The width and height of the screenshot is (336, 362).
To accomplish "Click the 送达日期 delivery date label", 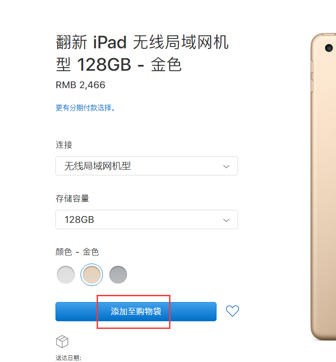I will coord(68,358).
